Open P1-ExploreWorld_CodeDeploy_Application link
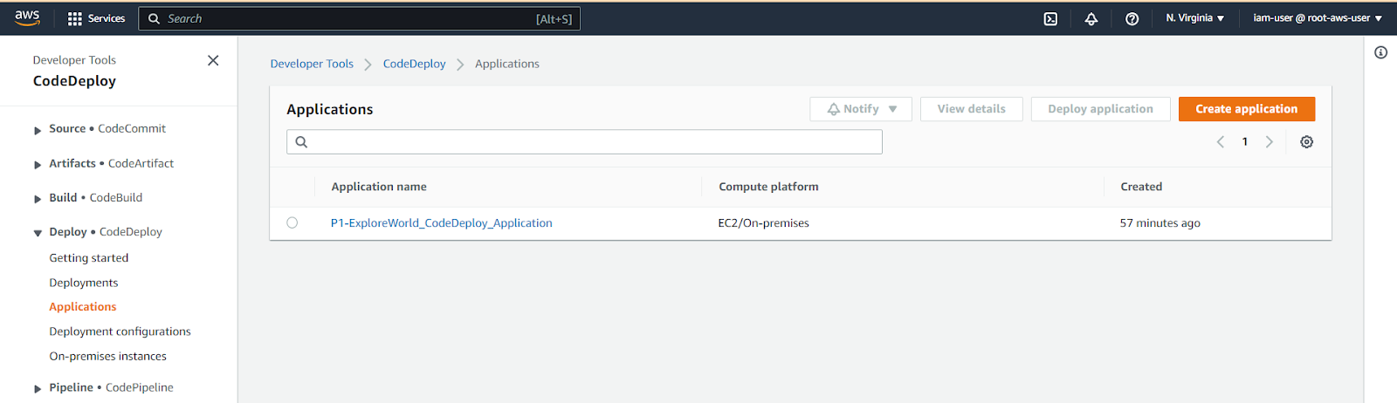The image size is (1397, 403). click(441, 223)
